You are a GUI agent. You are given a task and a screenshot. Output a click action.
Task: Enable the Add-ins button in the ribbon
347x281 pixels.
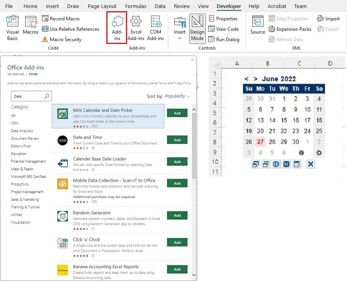tap(117, 27)
